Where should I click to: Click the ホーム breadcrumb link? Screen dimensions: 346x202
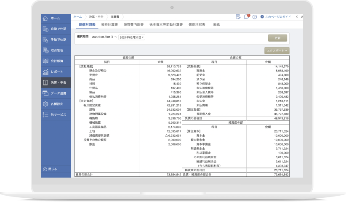click(77, 17)
